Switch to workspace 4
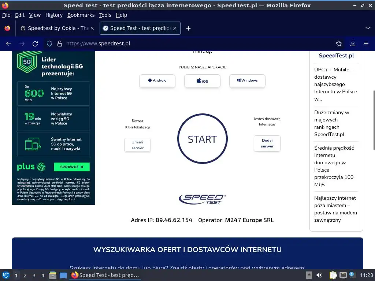 [43, 276]
